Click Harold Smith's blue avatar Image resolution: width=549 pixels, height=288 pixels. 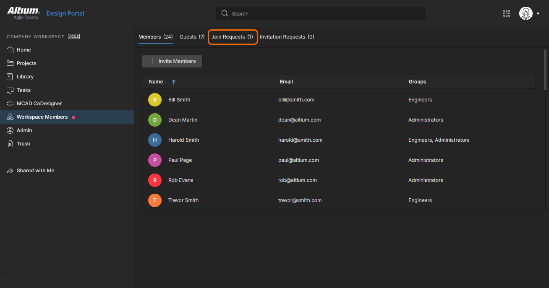(155, 140)
